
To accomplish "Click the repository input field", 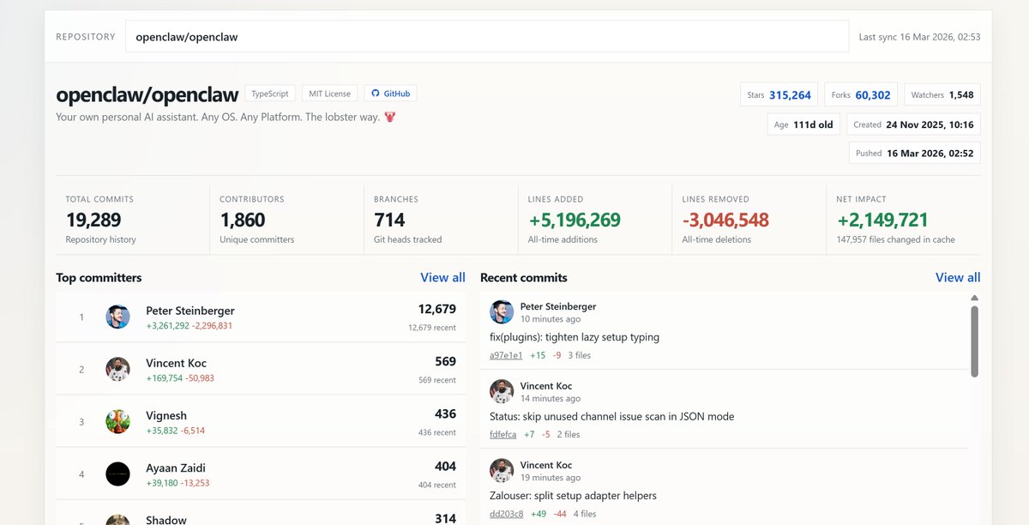I will coord(487,37).
